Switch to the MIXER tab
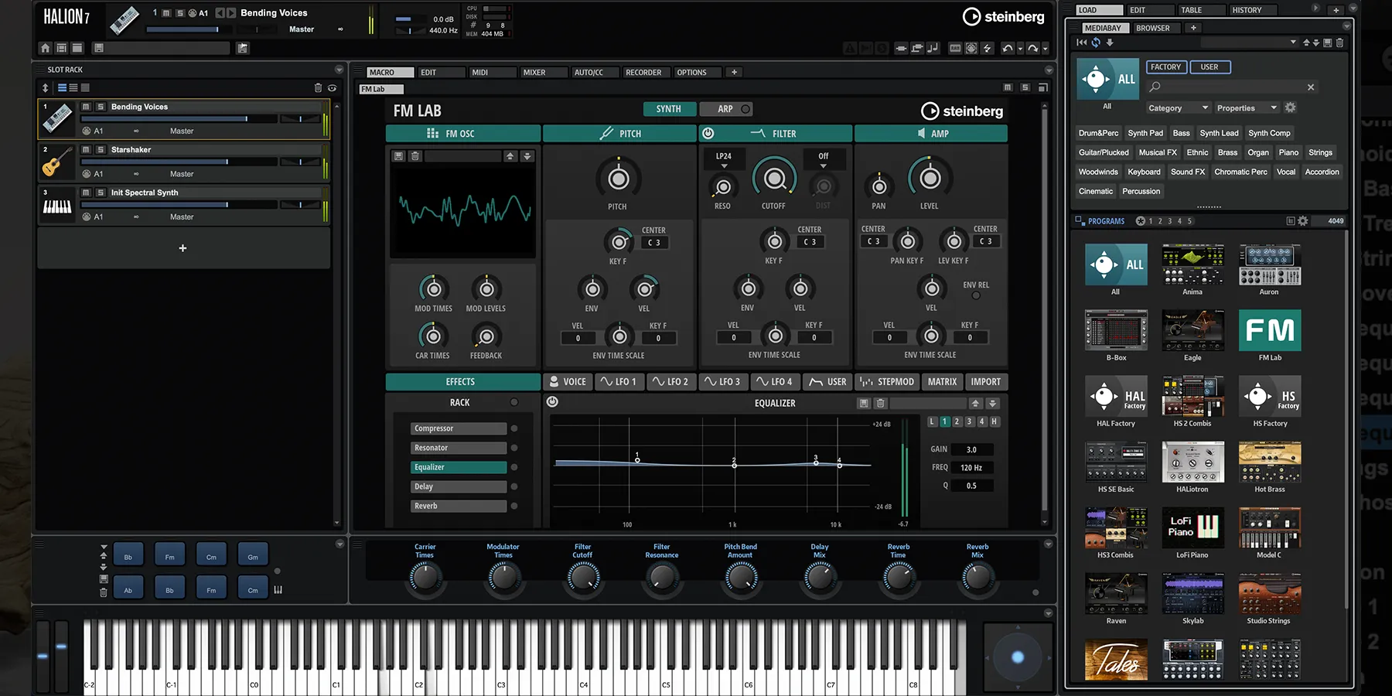 tap(534, 73)
